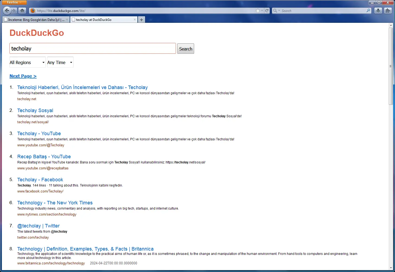Image resolution: width=395 pixels, height=272 pixels.
Task: Click the scrollbar up arrow
Action: (391, 25)
